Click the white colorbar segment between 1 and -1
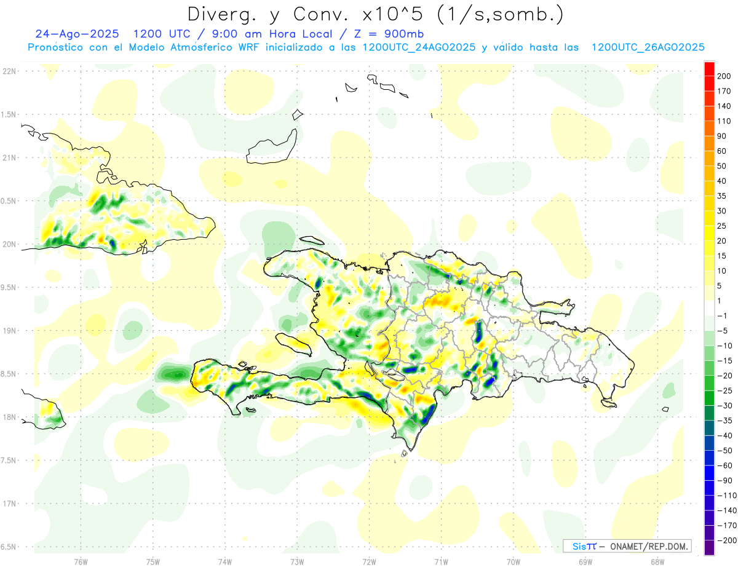Viewport: 738px width, 570px height. (709, 308)
